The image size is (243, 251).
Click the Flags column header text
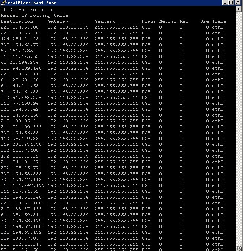[x=149, y=21]
